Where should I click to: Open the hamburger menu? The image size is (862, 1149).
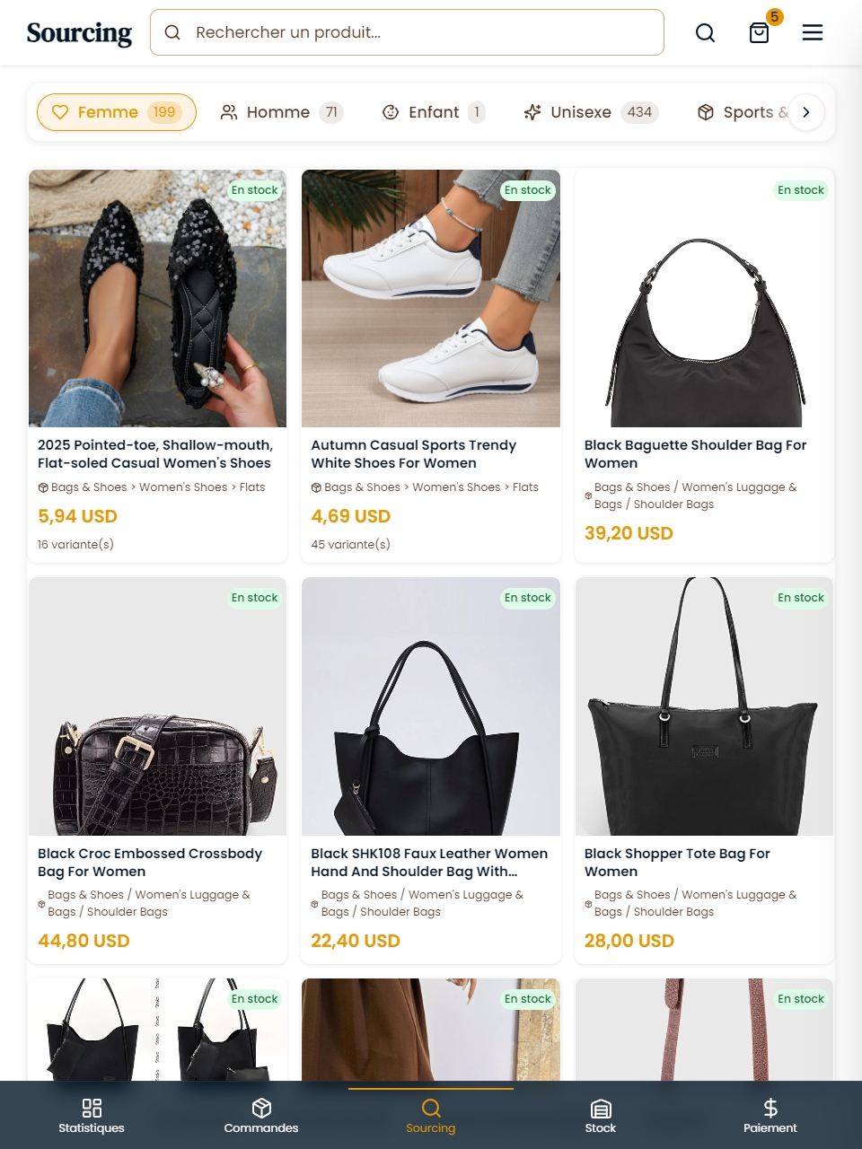coord(813,33)
